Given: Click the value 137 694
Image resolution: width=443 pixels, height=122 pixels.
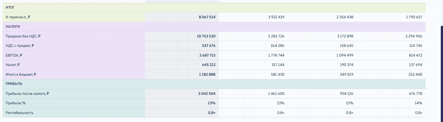Looking at the screenshot, I should (x=416, y=65).
